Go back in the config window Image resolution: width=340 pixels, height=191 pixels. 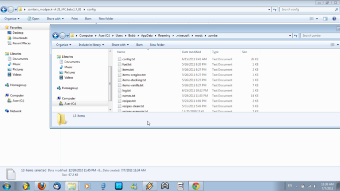(3, 9)
